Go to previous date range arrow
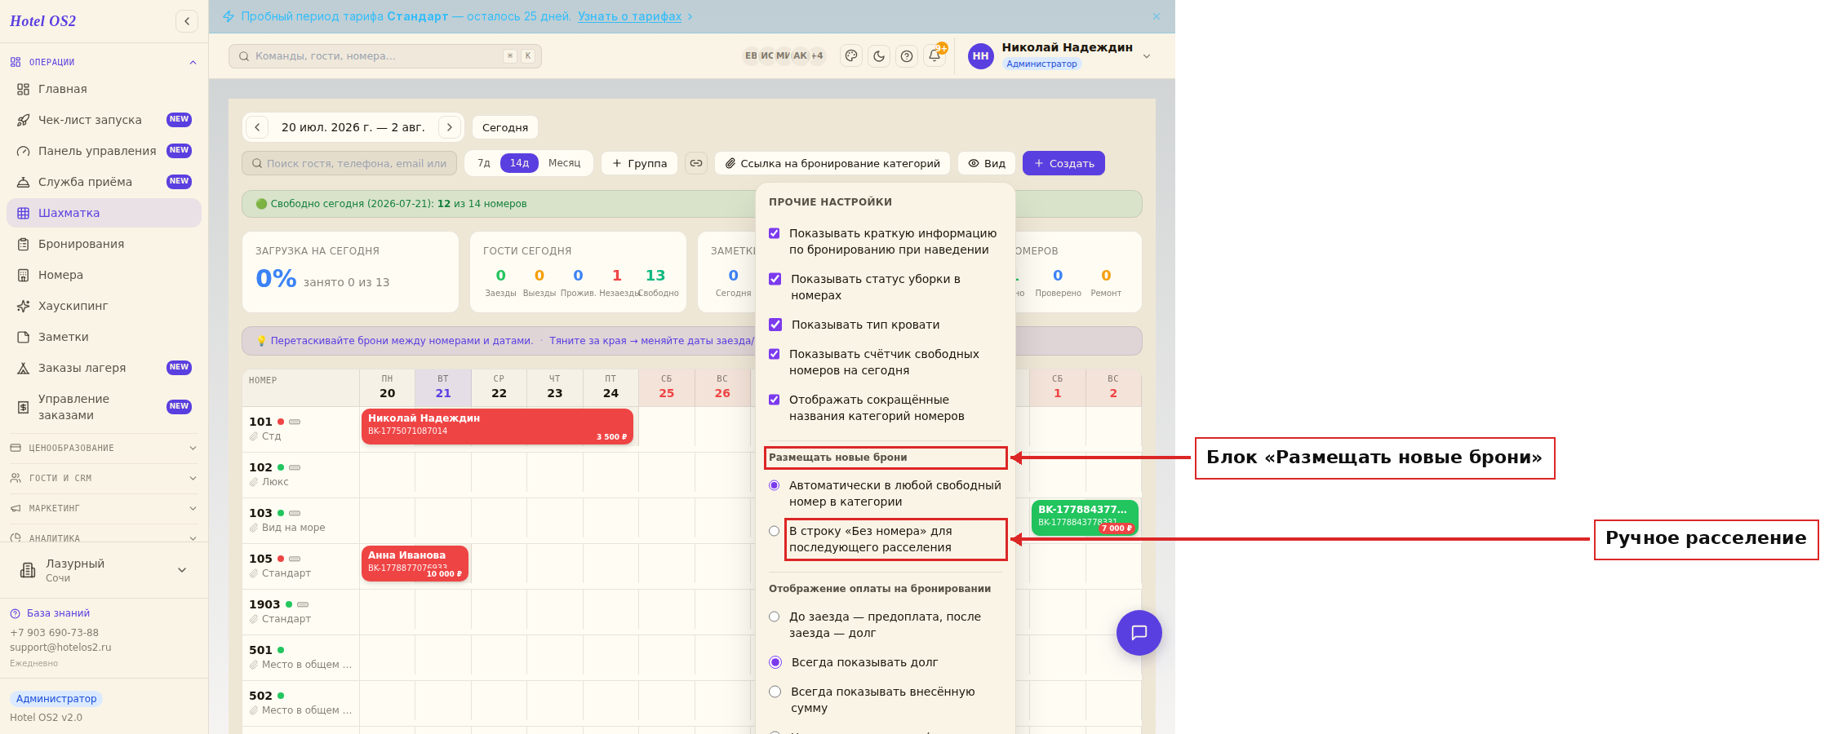Screen dimensions: 1838x734 (x=257, y=127)
